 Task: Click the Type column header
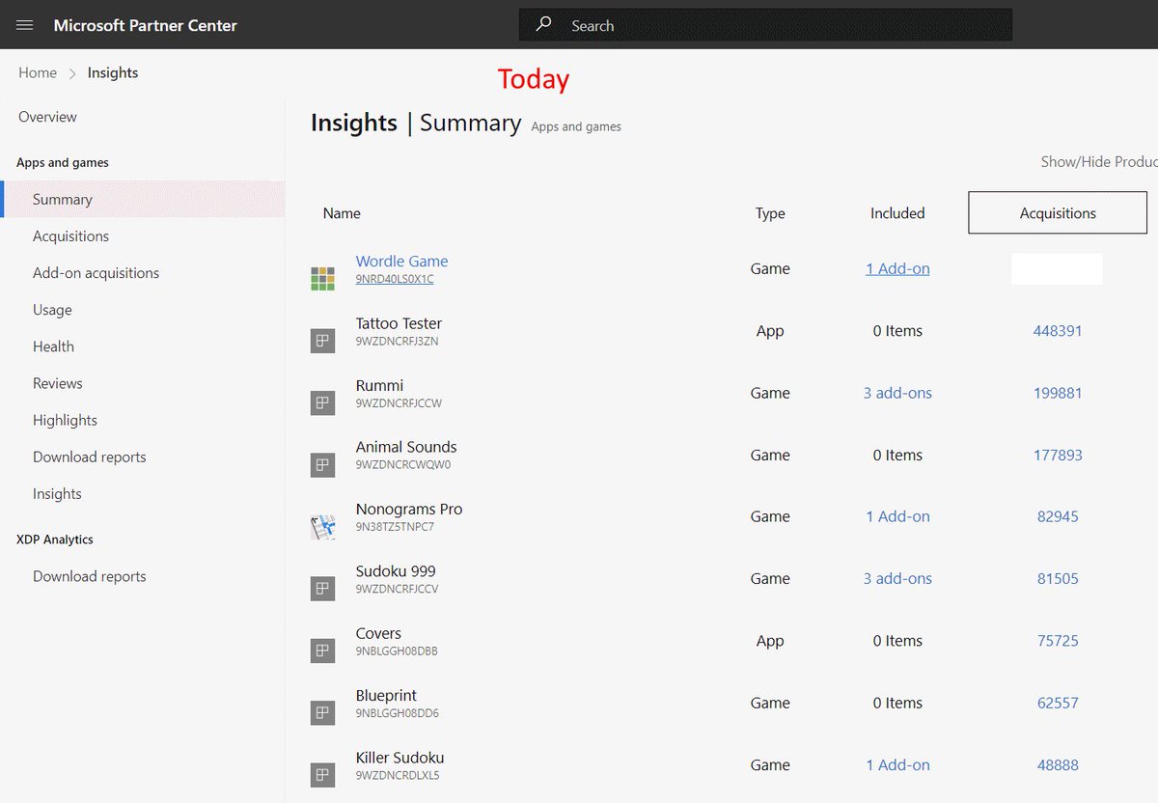(x=770, y=213)
